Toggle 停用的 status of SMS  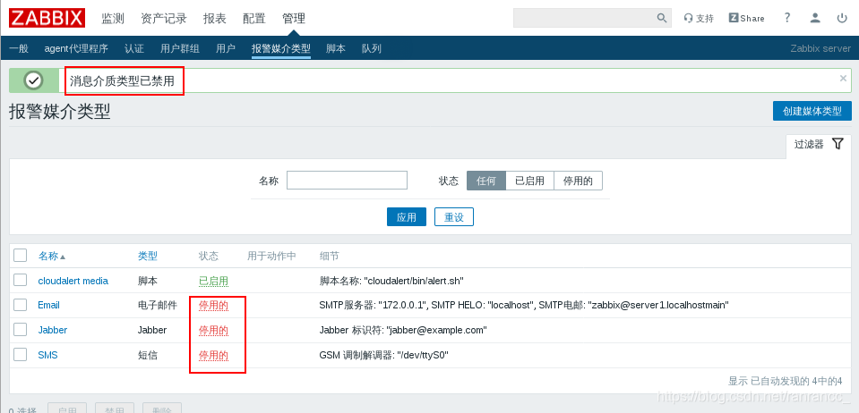point(213,356)
